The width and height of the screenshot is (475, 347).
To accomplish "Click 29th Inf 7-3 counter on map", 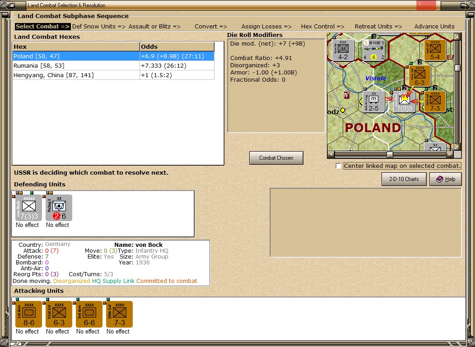I will pos(435,102).
